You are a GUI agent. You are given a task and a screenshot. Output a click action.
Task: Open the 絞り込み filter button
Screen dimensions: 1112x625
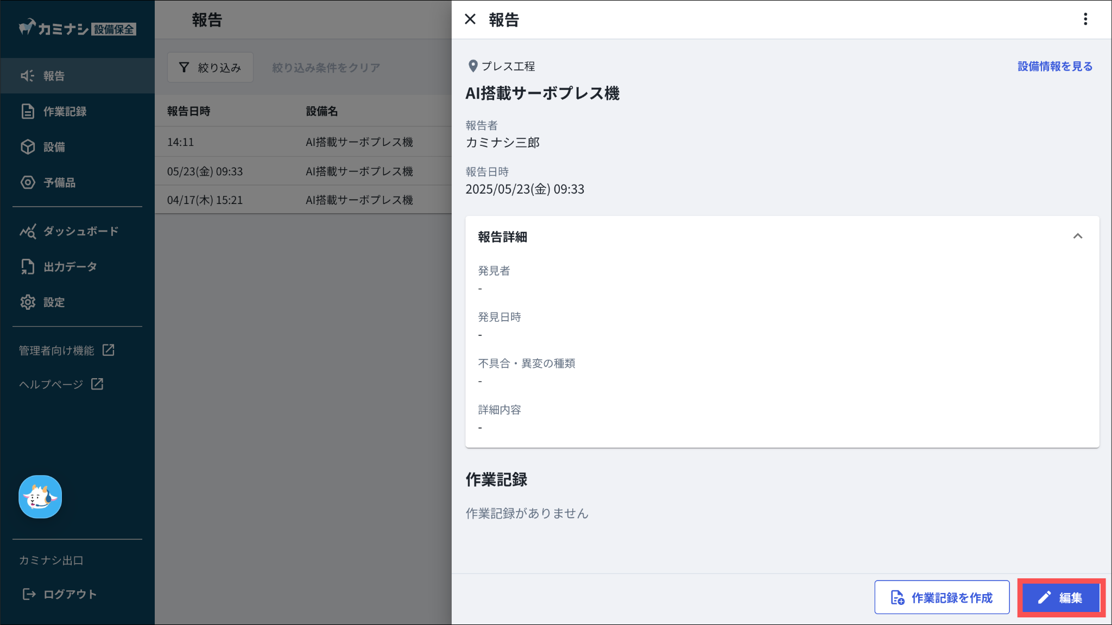pyautogui.click(x=210, y=67)
